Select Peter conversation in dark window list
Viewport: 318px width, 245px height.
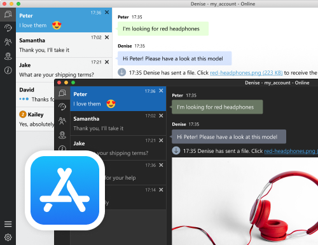pyautogui.click(x=118, y=98)
